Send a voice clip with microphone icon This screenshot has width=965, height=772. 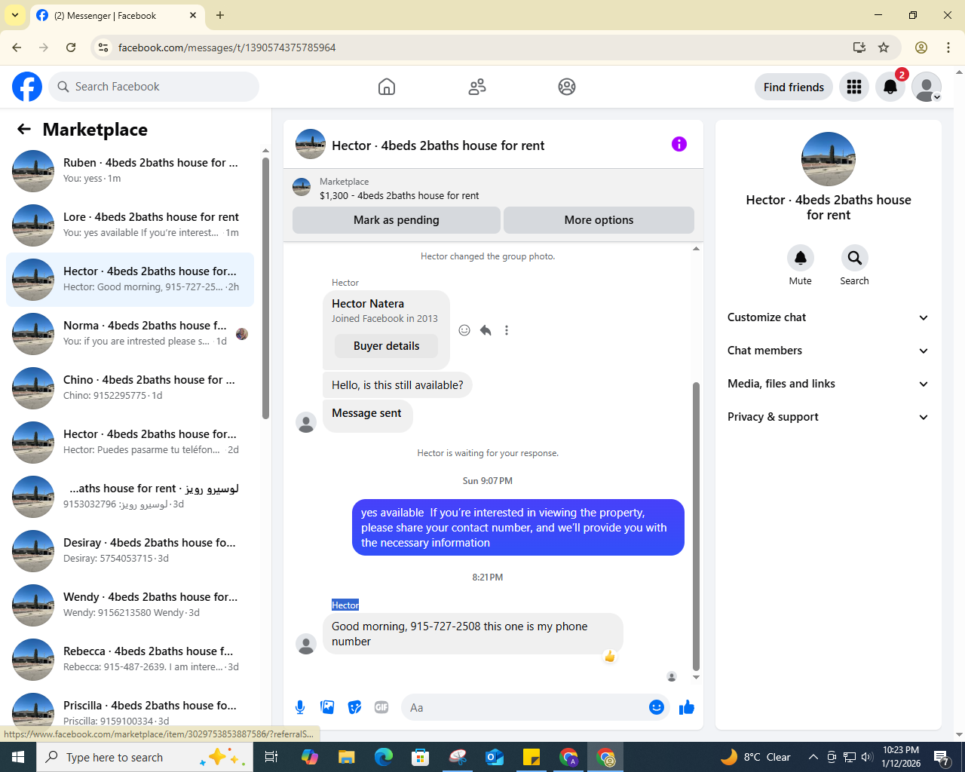(300, 707)
